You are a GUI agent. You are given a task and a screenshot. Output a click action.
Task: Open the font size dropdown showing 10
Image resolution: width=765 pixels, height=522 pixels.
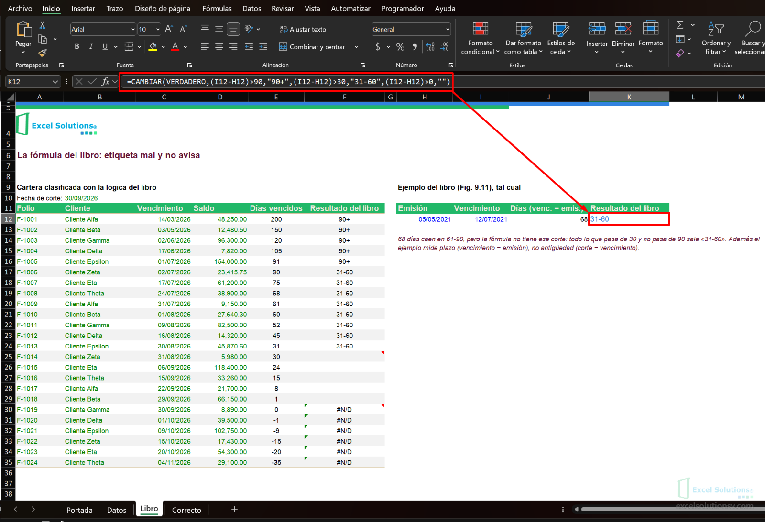158,30
